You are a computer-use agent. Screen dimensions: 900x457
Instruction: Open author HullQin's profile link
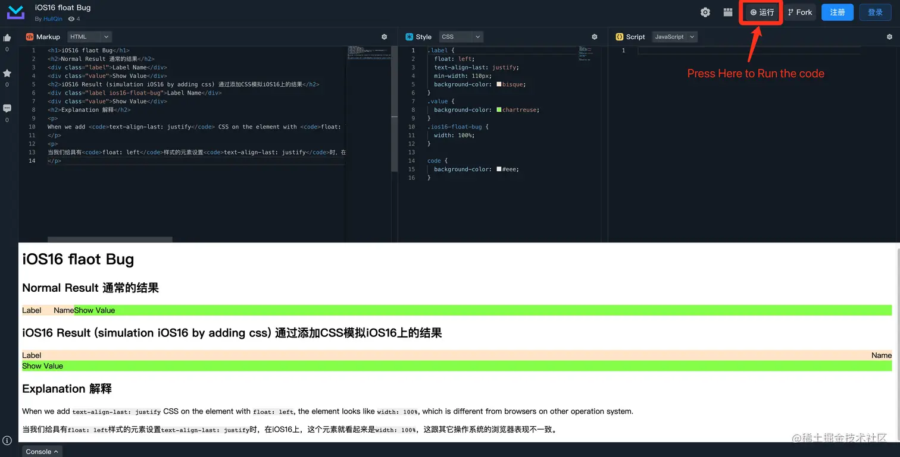53,19
